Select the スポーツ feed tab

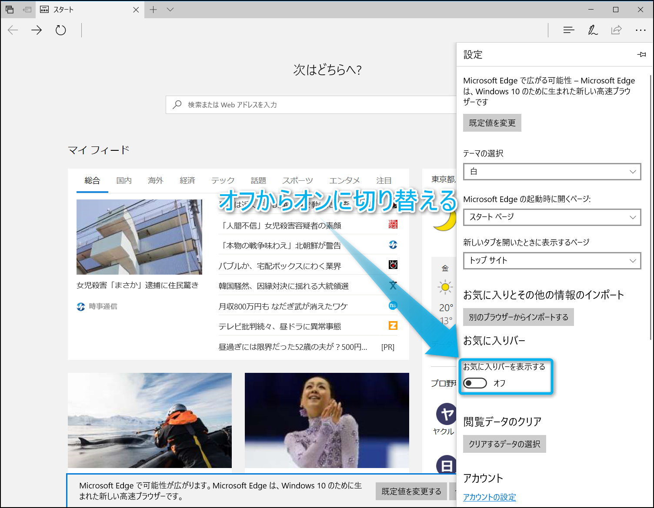(297, 180)
